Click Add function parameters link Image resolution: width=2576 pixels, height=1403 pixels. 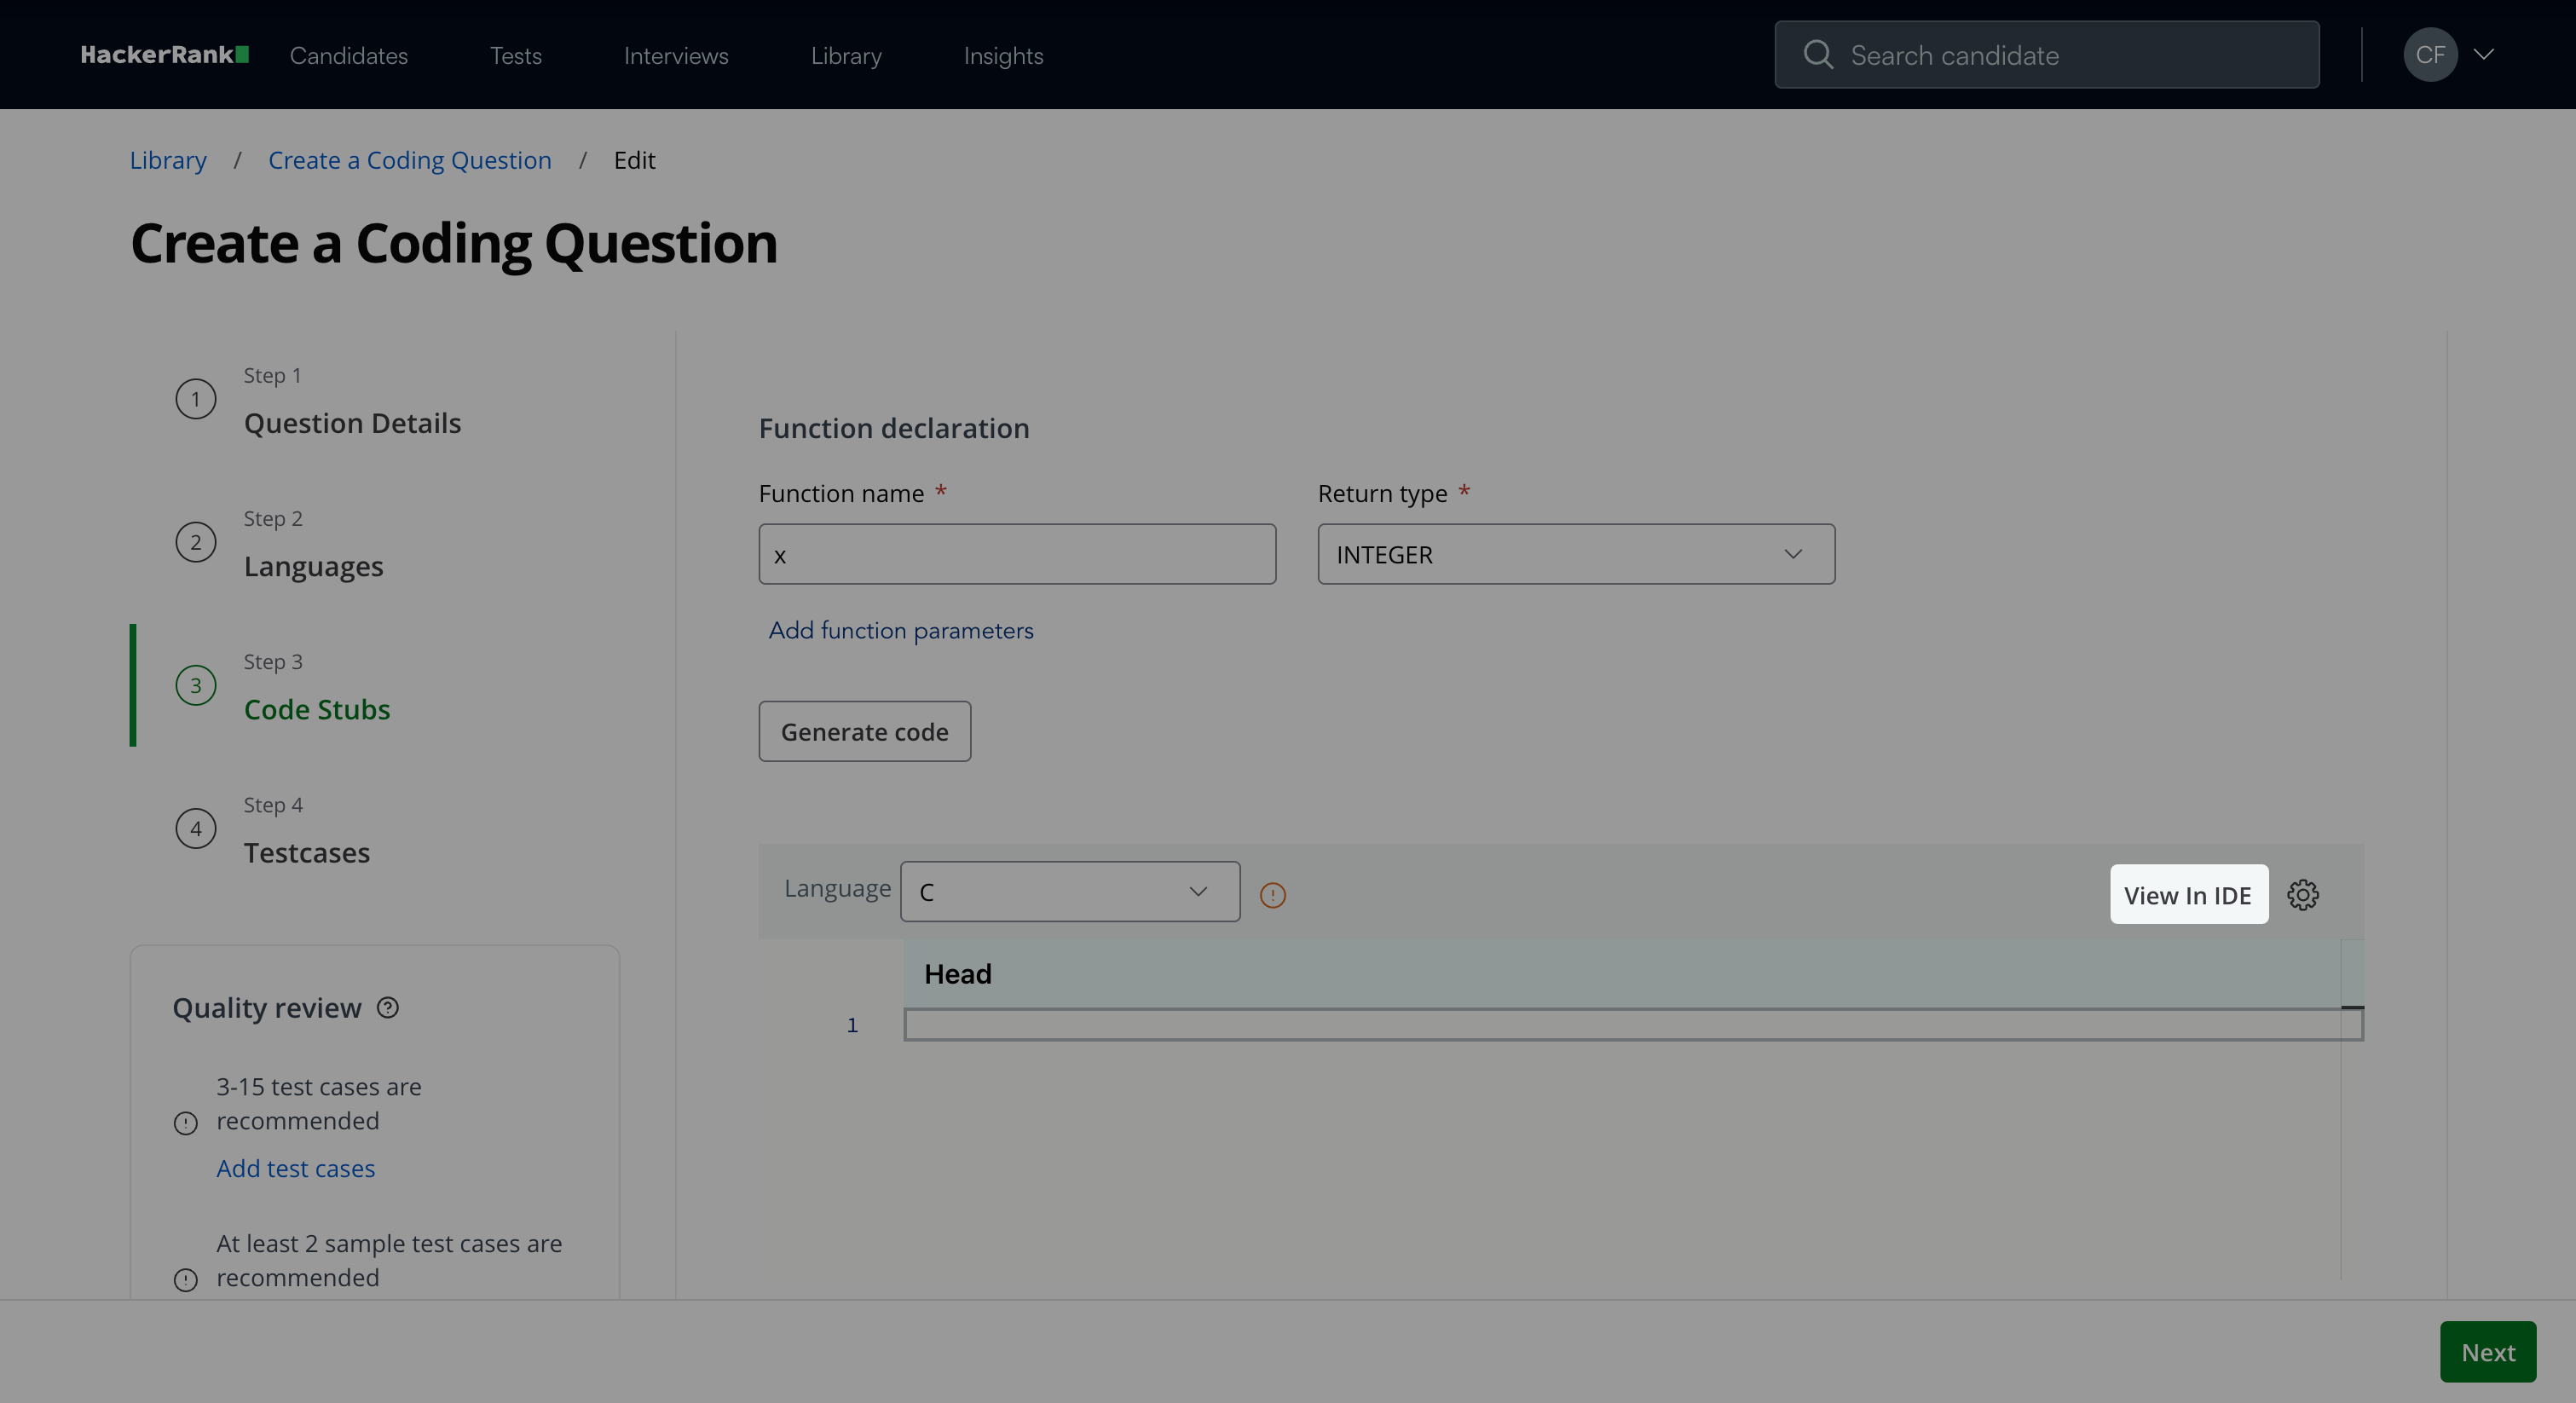[x=900, y=631]
